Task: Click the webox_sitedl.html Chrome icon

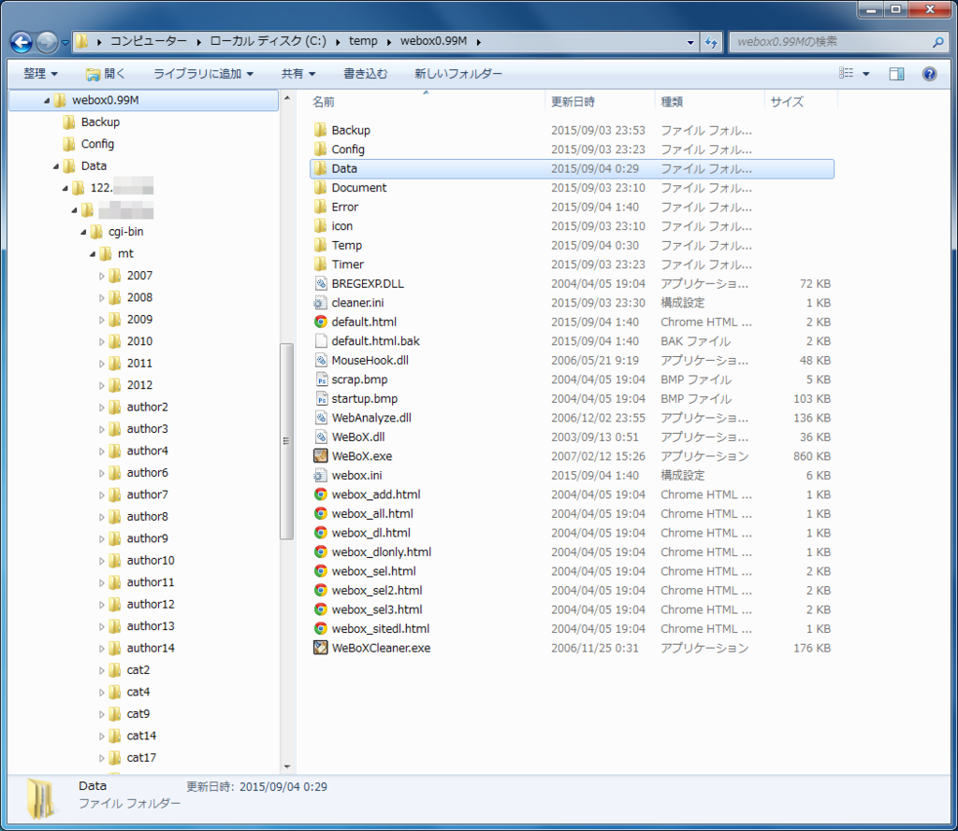Action: (x=320, y=627)
